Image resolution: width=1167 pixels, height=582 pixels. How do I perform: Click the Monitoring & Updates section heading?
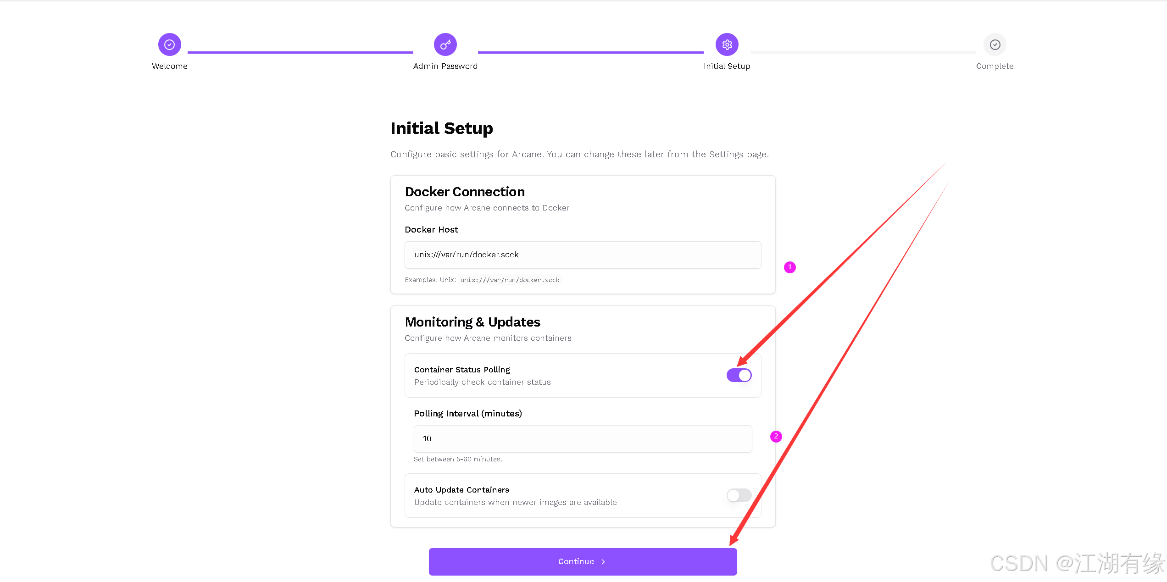click(472, 322)
